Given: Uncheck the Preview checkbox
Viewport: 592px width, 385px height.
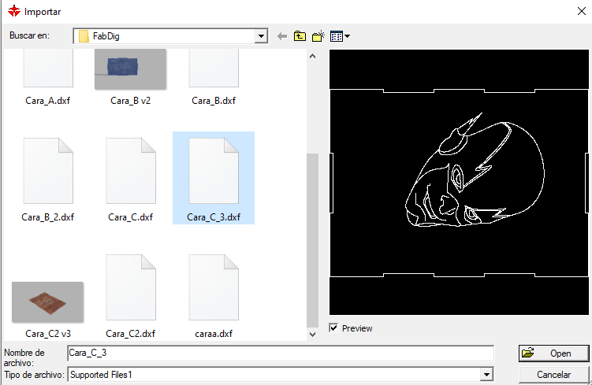Looking at the screenshot, I should pos(333,328).
